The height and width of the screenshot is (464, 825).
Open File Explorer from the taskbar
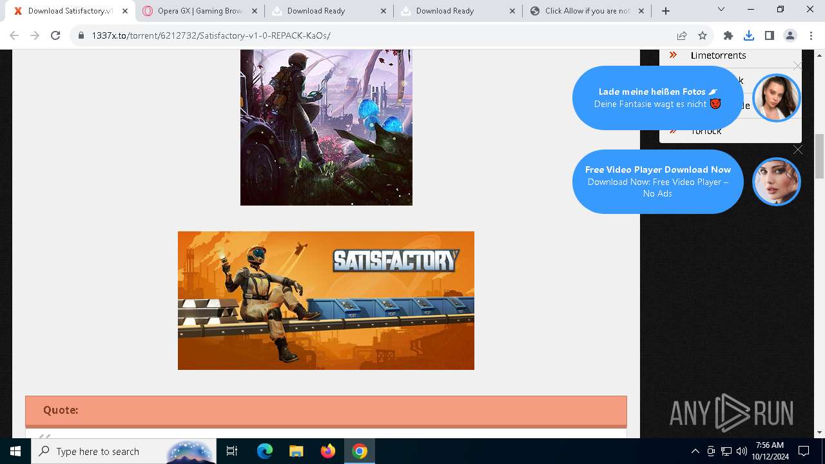296,451
